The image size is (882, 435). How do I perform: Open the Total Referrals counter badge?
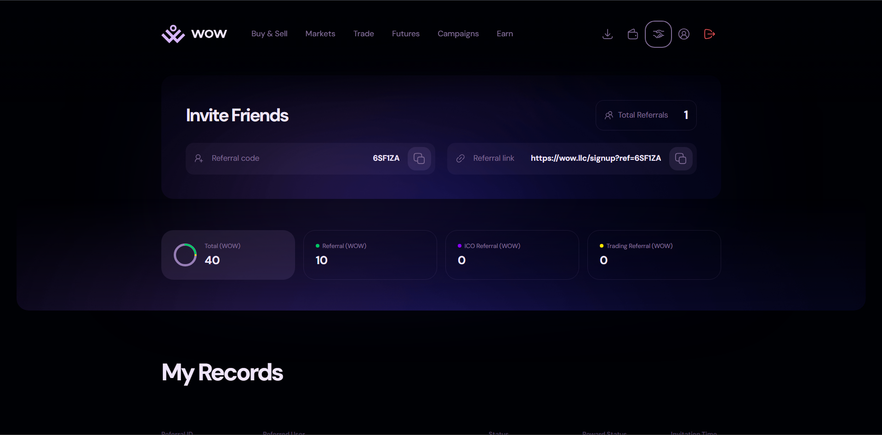coord(645,115)
